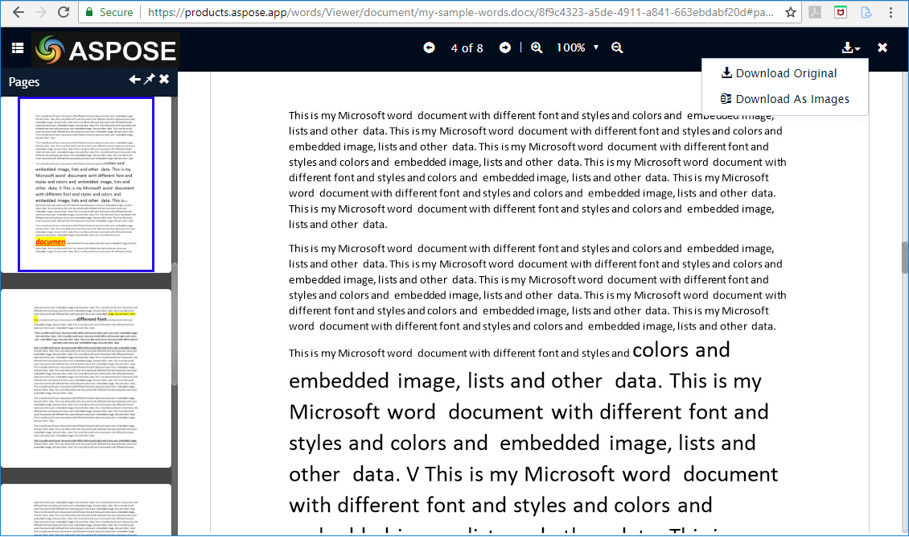Open the partially visible bottom page thumbnail
Viewport: 909px width, 537px height.
[x=86, y=510]
